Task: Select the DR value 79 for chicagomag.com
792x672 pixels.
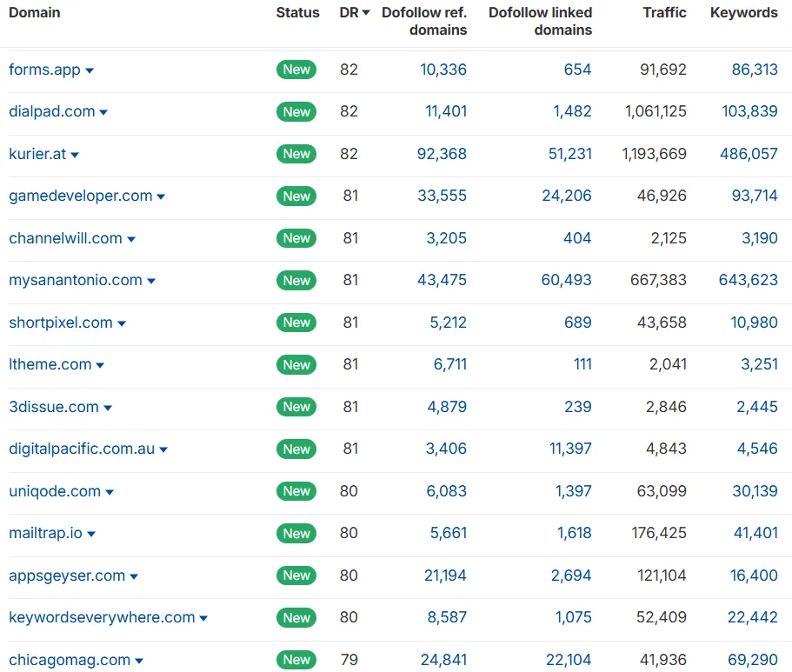Action: pyautogui.click(x=349, y=661)
